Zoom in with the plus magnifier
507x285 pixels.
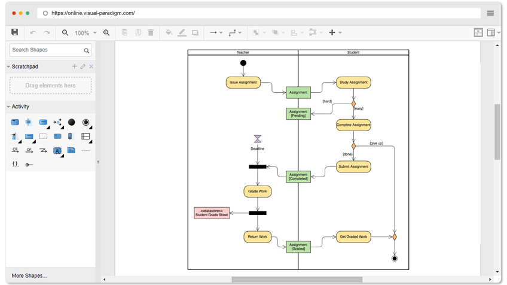pyautogui.click(x=106, y=33)
